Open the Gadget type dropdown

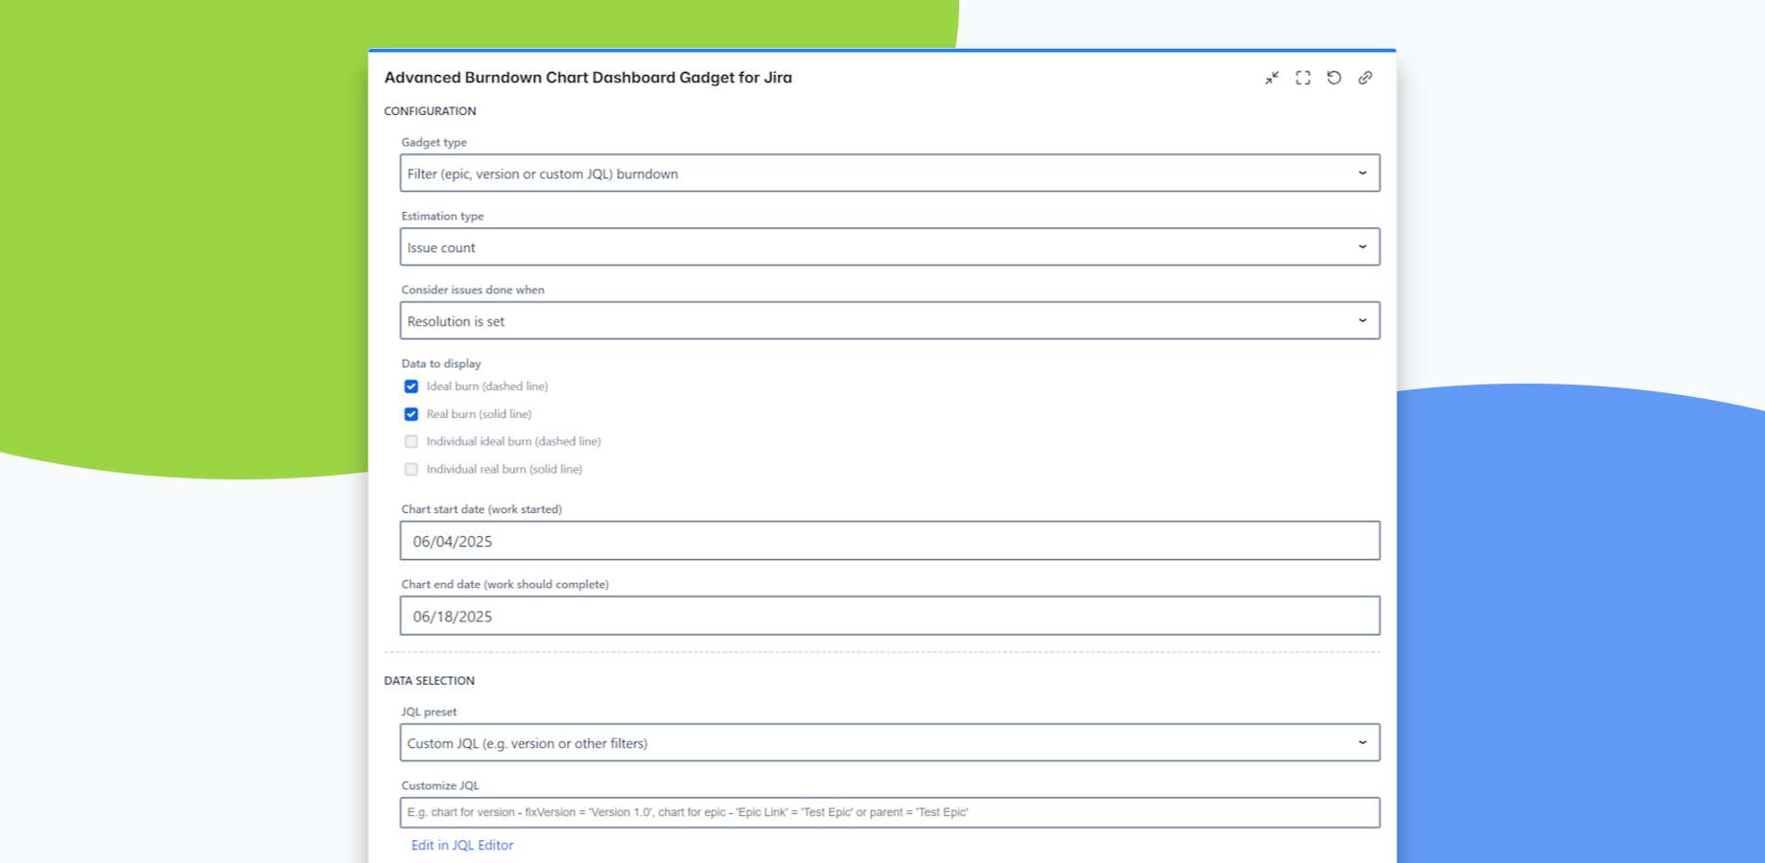pyautogui.click(x=890, y=174)
